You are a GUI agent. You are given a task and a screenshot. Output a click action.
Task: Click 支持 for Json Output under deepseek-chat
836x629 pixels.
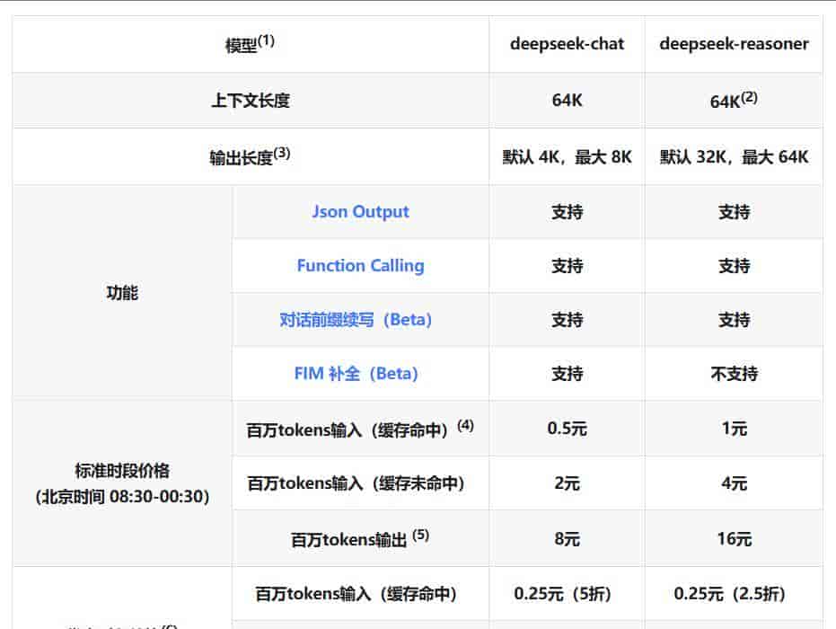[567, 212]
